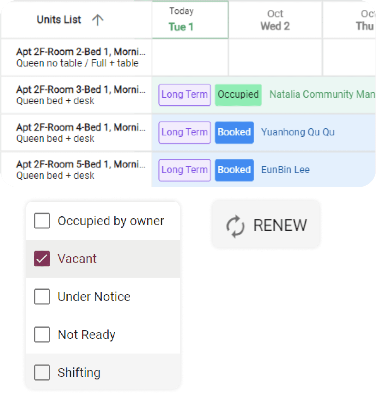Image resolution: width=376 pixels, height=394 pixels.
Task: Click the Long Term tag on Room 3
Action: (x=185, y=95)
